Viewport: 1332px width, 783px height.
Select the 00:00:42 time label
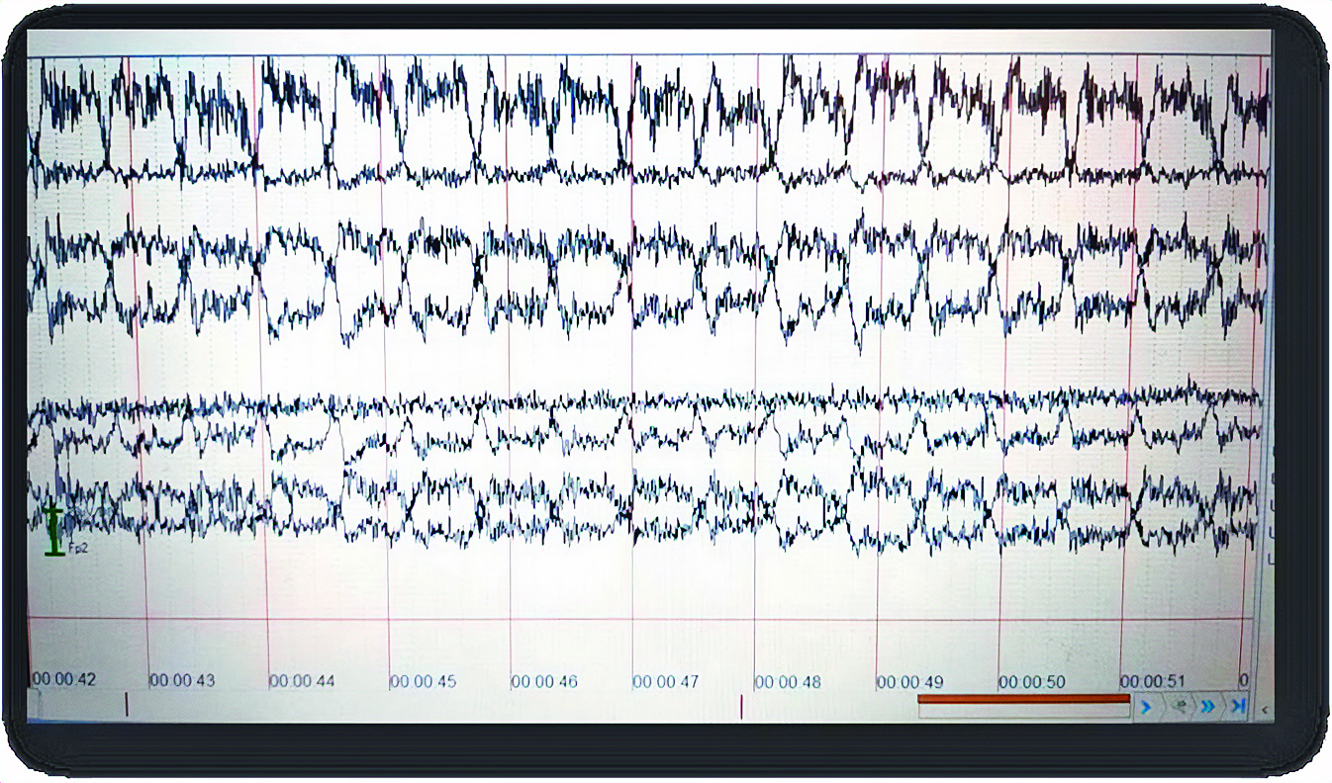(63, 680)
